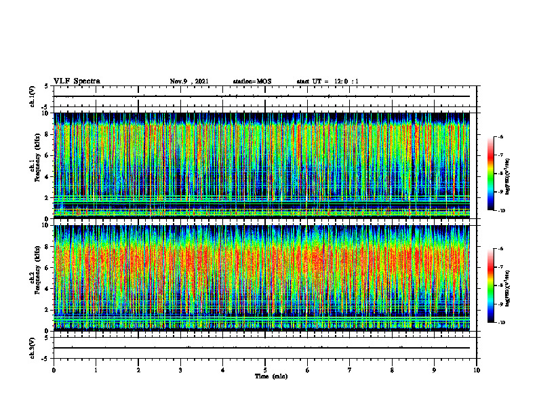Click the "2" frequency tick of ch.1 spectrogram
Screen dimensions: 537x415
click(x=47, y=198)
